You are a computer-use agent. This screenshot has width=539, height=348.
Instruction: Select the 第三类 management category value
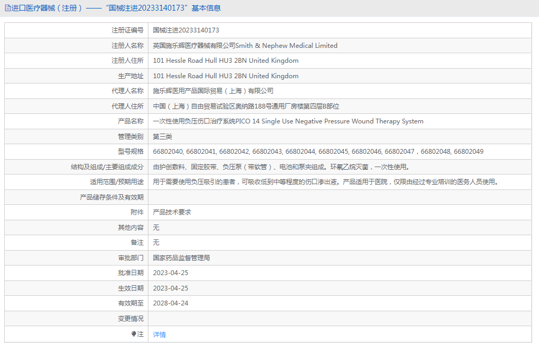pyautogui.click(x=162, y=137)
